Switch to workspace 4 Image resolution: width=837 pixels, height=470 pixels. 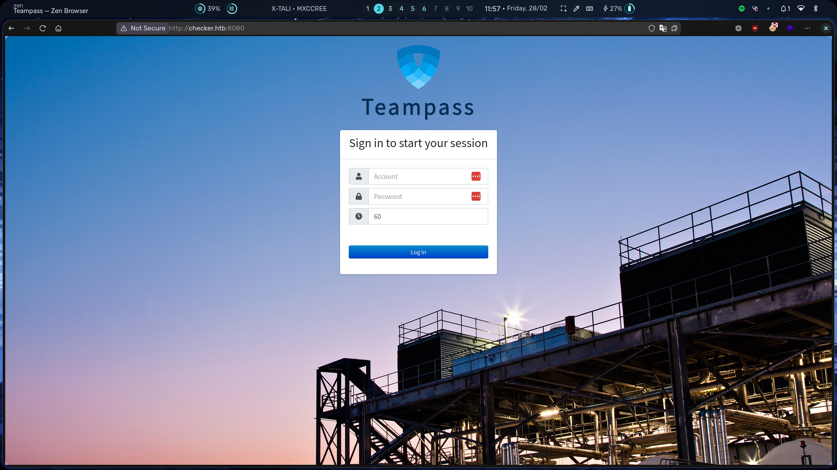tap(401, 9)
